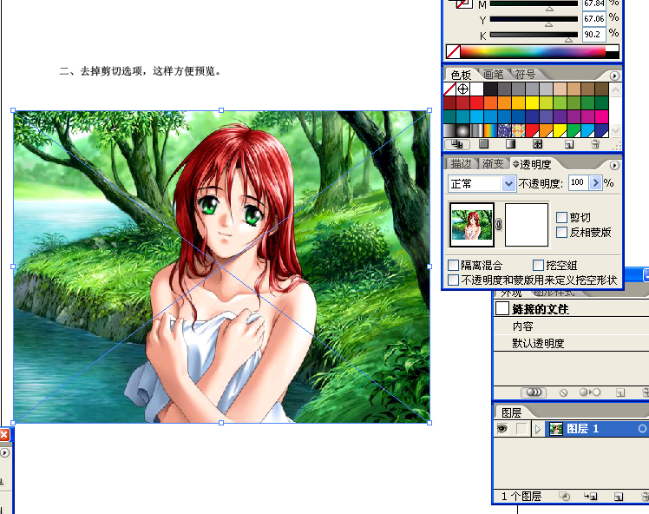
Task: Click the K color slider track
Action: (534, 35)
